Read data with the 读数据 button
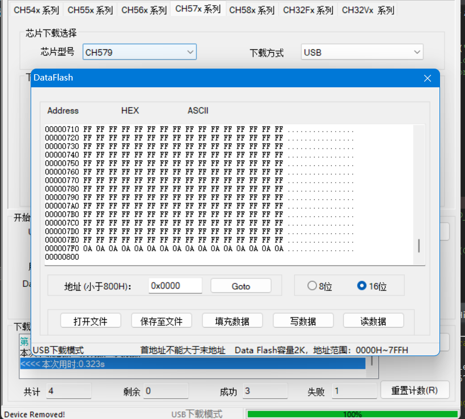The width and height of the screenshot is (465, 419). (373, 320)
